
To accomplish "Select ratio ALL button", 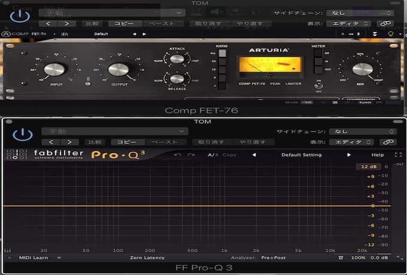I will click(x=222, y=53).
